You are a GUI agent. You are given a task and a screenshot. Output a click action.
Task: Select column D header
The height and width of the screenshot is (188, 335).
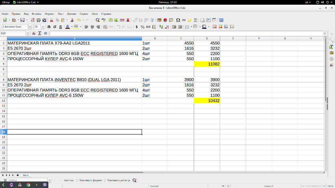tap(207, 39)
